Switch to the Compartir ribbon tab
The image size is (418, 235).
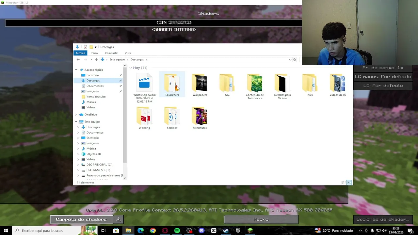(x=111, y=53)
